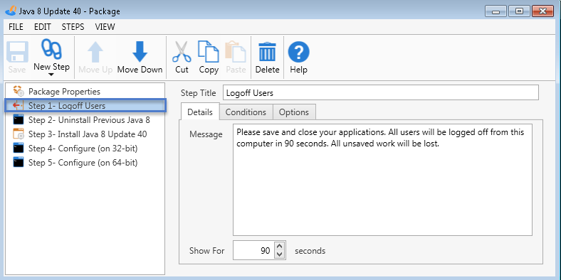Decrease Show For seconds with down arrow

(x=280, y=254)
